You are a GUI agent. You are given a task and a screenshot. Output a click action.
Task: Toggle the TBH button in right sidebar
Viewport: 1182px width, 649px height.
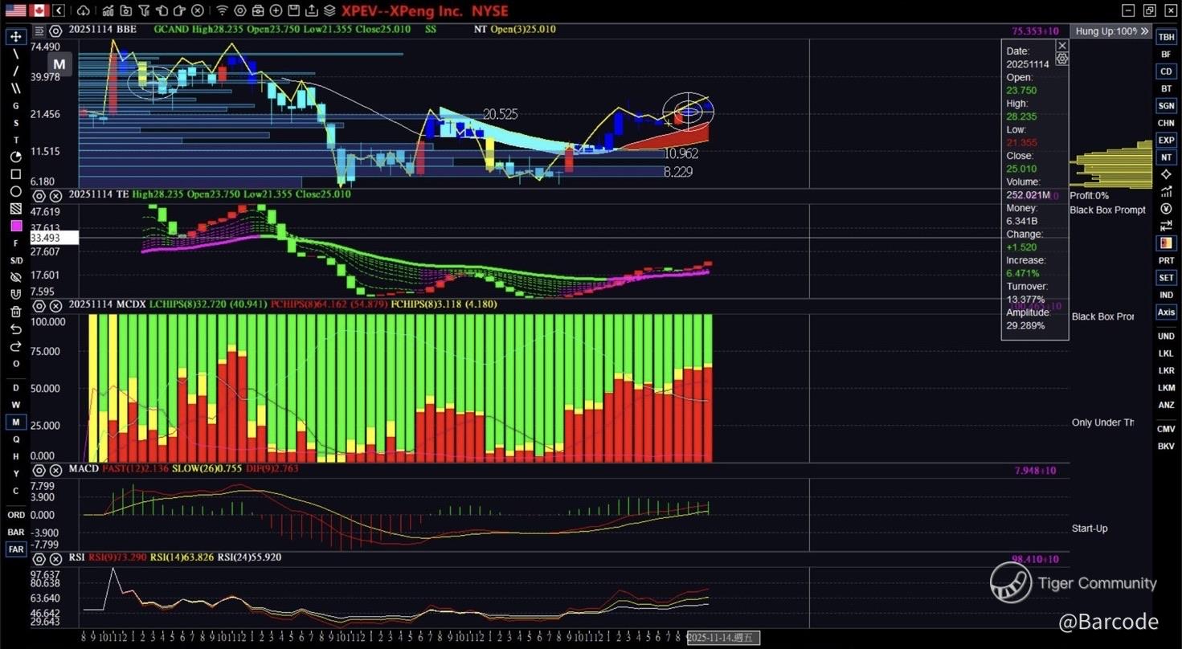1166,37
